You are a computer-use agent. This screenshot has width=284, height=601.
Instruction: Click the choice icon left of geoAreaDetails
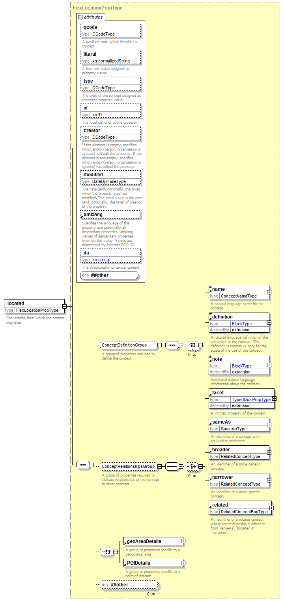106,552
